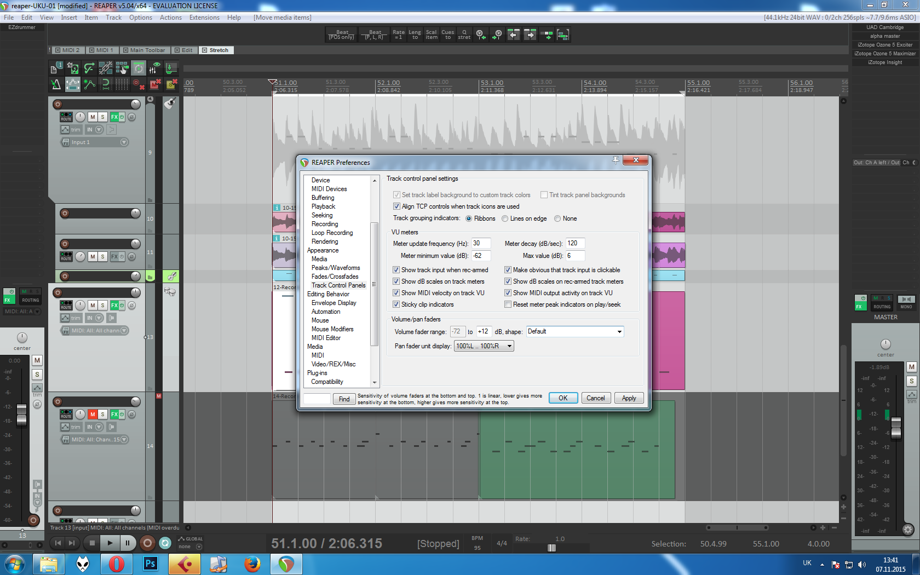
Task: Switch to the MIDI 2 toolbar tab
Action: click(68, 50)
